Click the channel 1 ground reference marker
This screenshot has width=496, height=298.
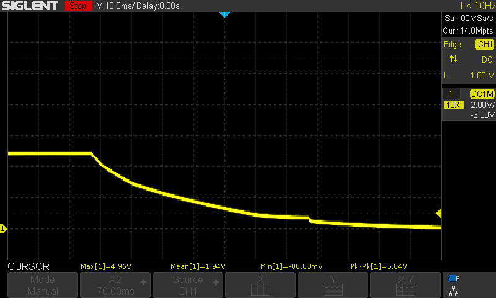(3, 228)
